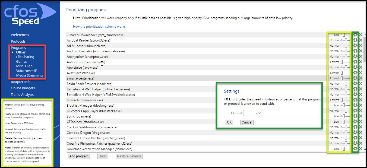
Task: Open settings gear for Acrobat Reader
Action: click(x=355, y=40)
